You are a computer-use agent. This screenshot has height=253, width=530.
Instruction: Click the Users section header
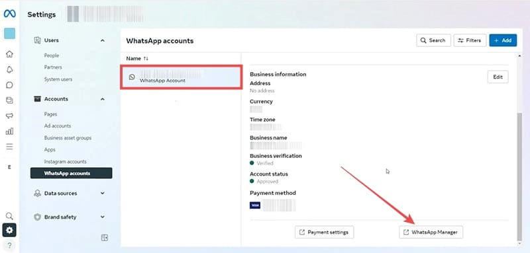pos(52,40)
